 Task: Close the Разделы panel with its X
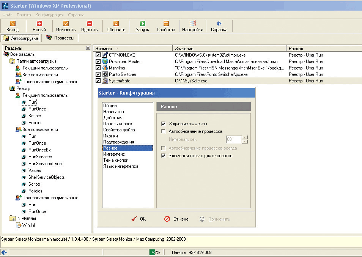[x=88, y=48]
